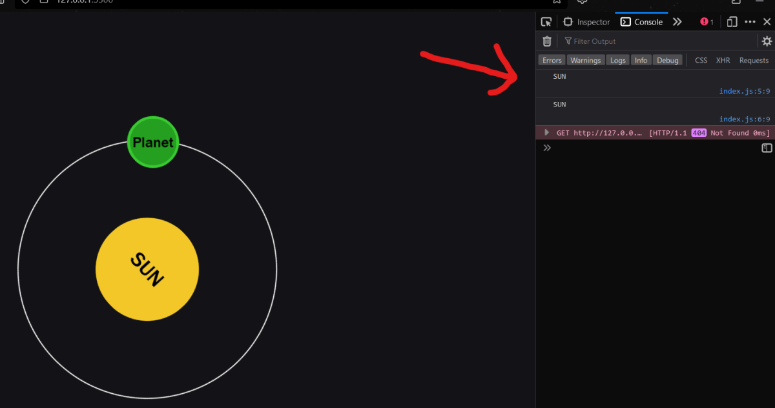Open console settings with the gear icon
Screen dimensions: 775x408
pyautogui.click(x=767, y=41)
